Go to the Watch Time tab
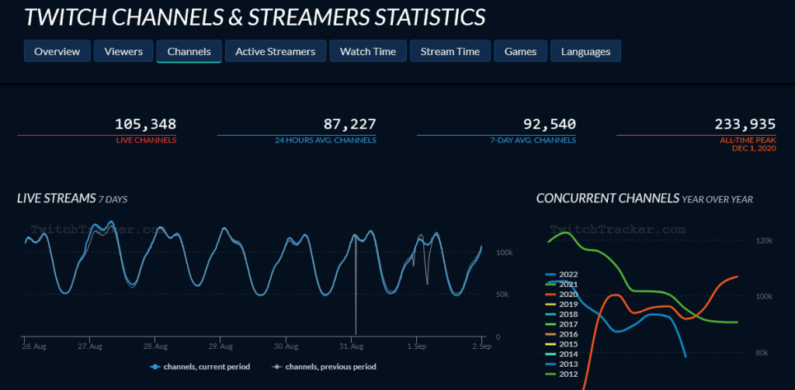 click(x=368, y=51)
